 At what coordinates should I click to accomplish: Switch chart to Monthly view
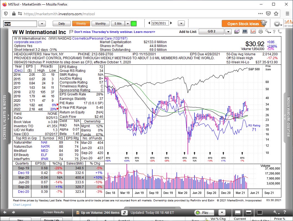(x=100, y=24)
